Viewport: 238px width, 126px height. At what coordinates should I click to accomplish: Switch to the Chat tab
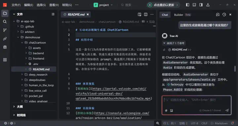point(165,15)
